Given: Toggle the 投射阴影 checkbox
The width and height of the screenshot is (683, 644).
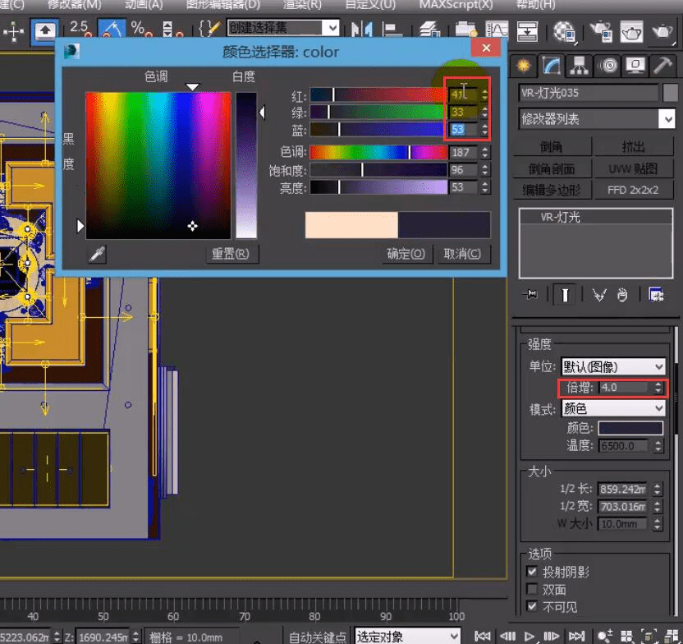Looking at the screenshot, I should [x=531, y=572].
